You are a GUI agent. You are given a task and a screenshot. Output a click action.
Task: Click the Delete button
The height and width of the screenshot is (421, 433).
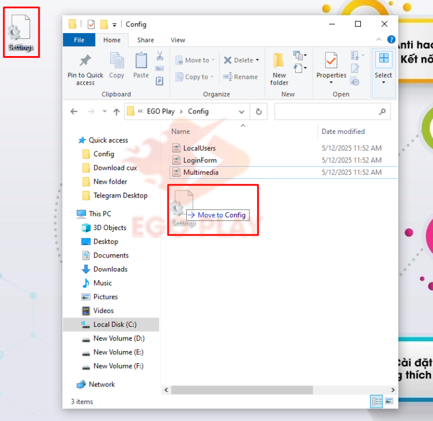(x=239, y=60)
